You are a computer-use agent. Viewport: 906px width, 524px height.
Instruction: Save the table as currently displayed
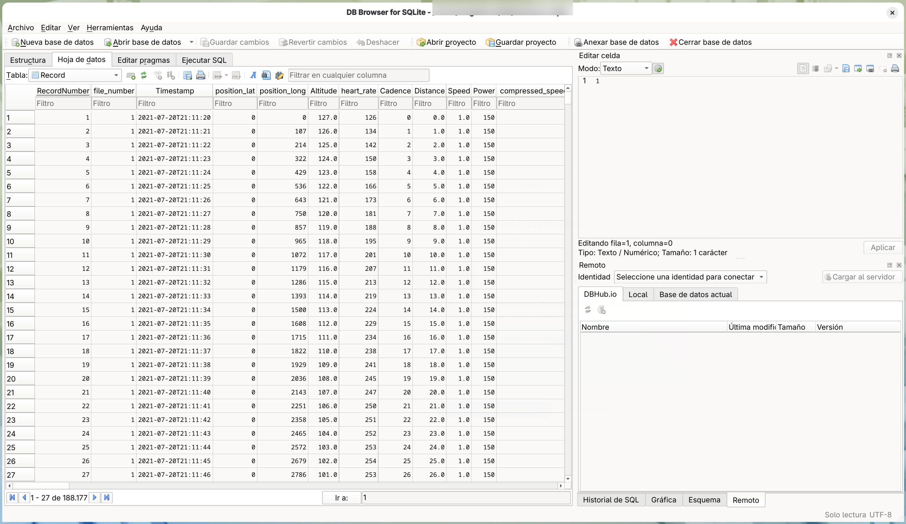point(188,75)
